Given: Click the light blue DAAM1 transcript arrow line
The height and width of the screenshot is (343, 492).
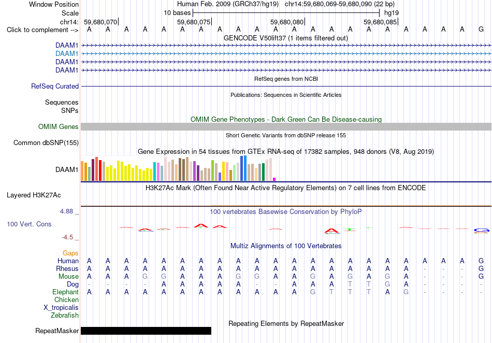Looking at the screenshot, I should click(x=286, y=54).
